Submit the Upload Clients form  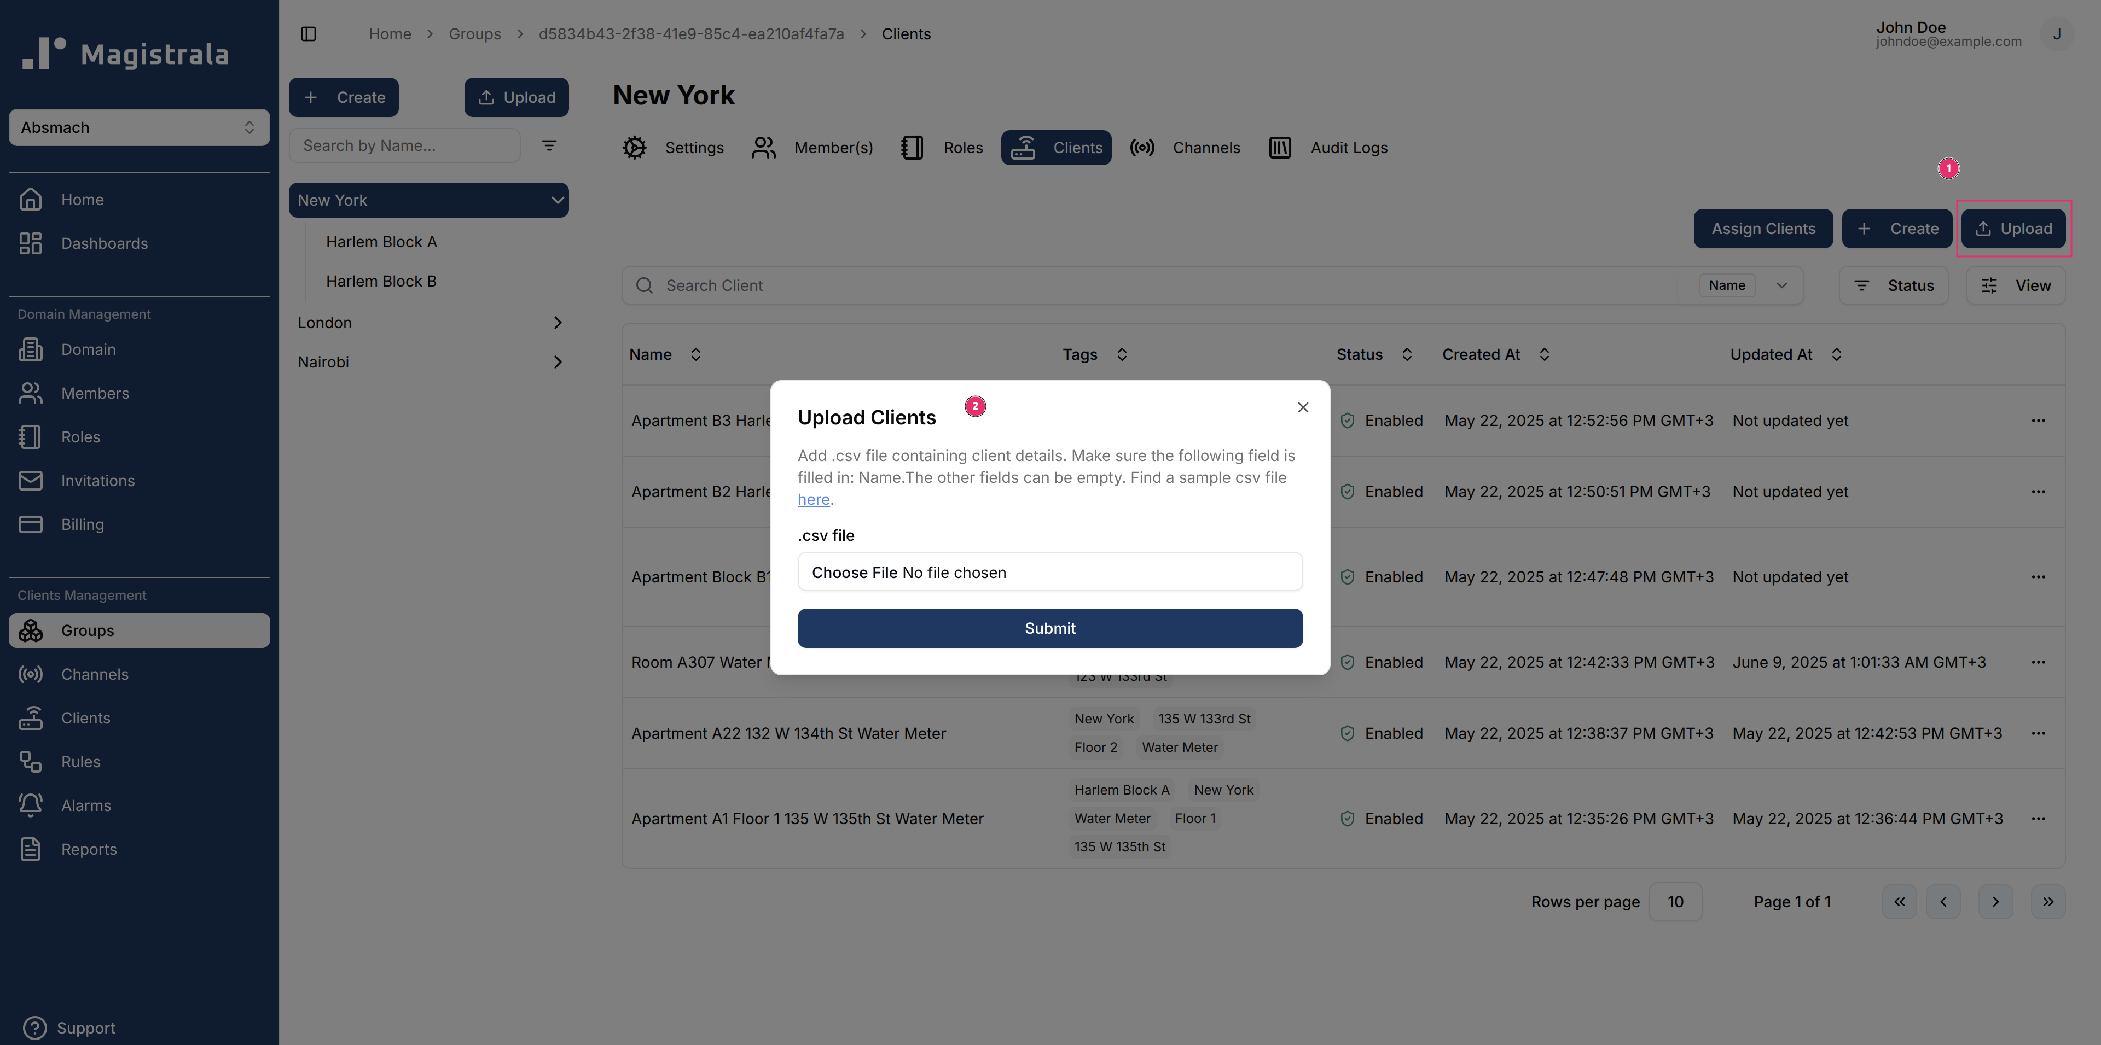pos(1050,628)
